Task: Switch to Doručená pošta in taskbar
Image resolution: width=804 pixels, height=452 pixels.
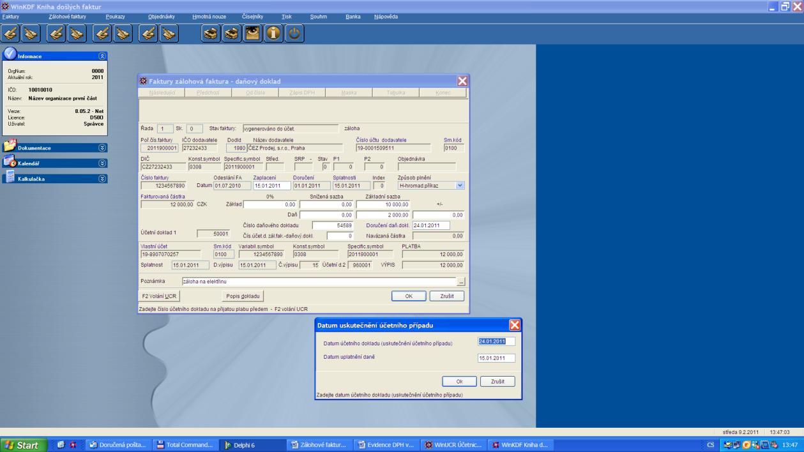Action: (118, 445)
